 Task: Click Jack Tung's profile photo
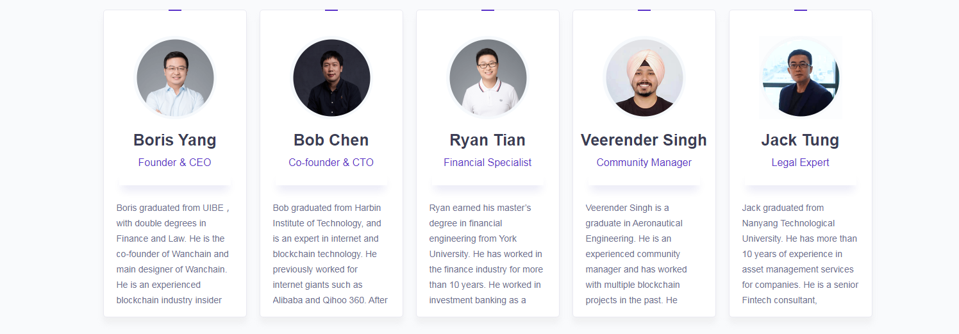[801, 78]
